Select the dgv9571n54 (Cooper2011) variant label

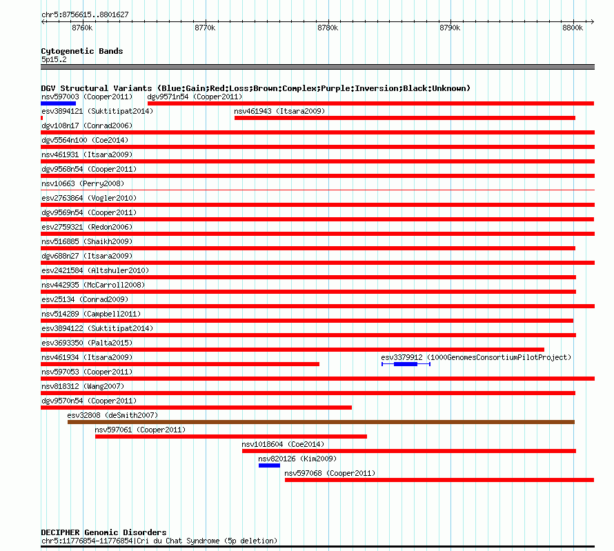(x=195, y=97)
